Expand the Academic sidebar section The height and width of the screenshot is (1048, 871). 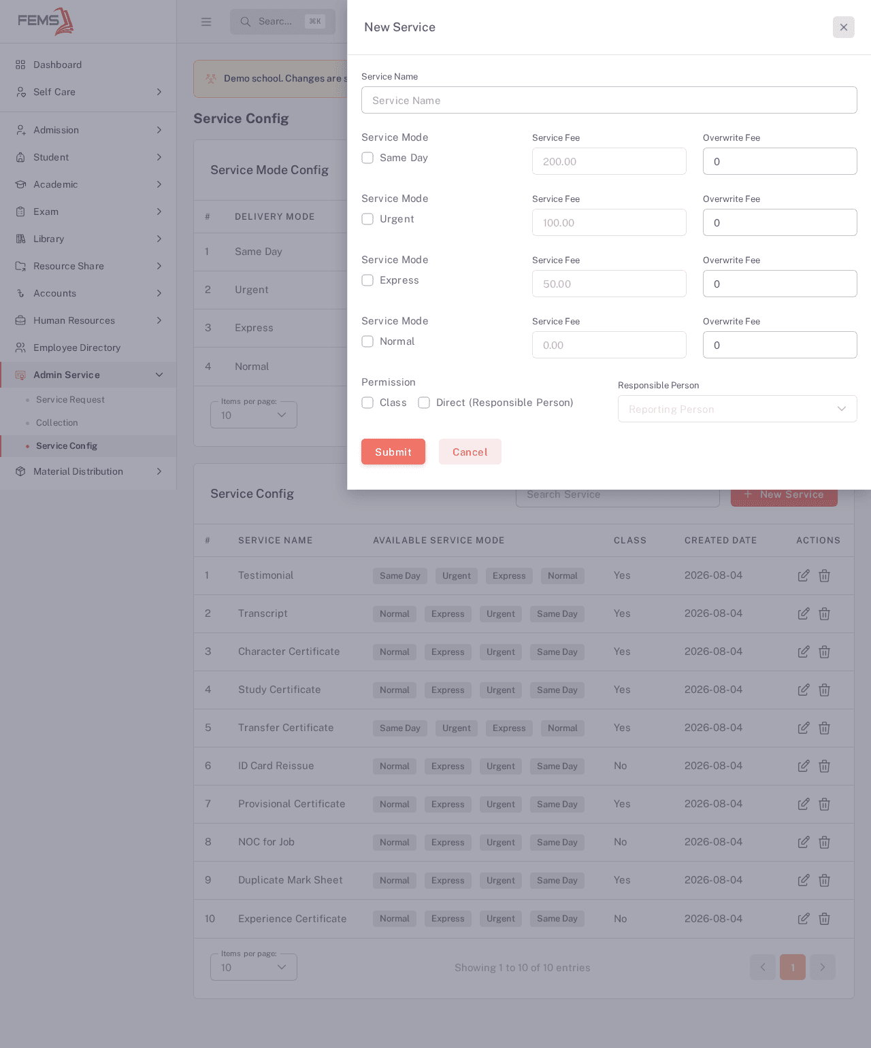click(x=88, y=184)
